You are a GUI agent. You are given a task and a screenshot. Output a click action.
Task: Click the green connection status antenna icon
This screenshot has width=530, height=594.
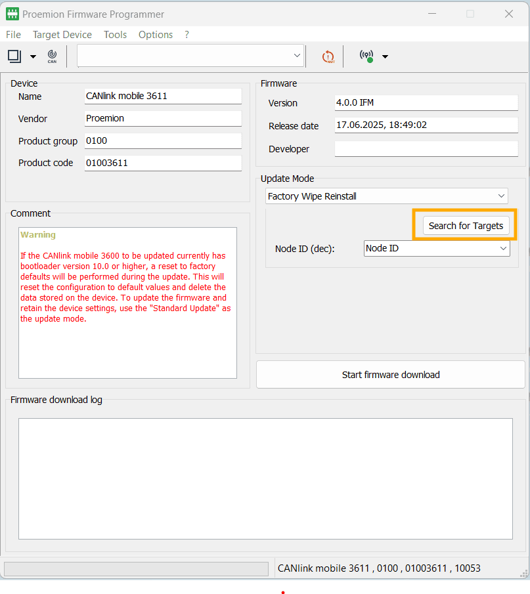[x=366, y=56]
